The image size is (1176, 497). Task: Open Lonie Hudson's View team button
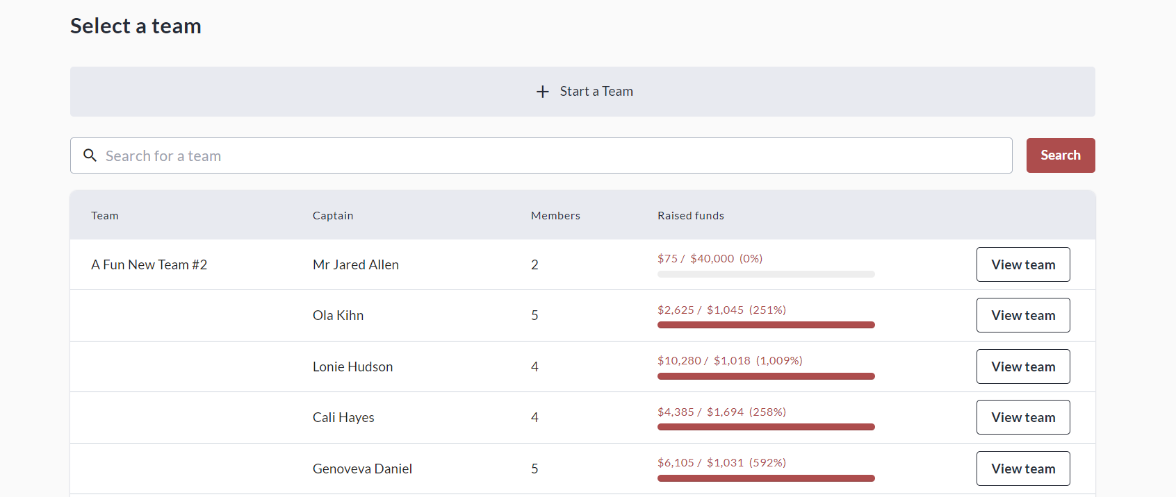click(1022, 367)
